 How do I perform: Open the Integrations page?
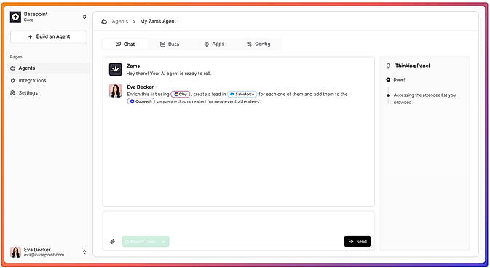click(32, 81)
